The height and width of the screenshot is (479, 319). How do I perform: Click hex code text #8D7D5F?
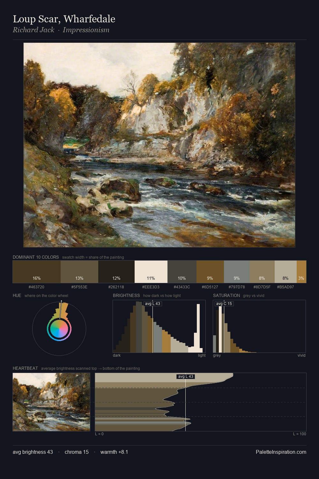tap(262, 287)
